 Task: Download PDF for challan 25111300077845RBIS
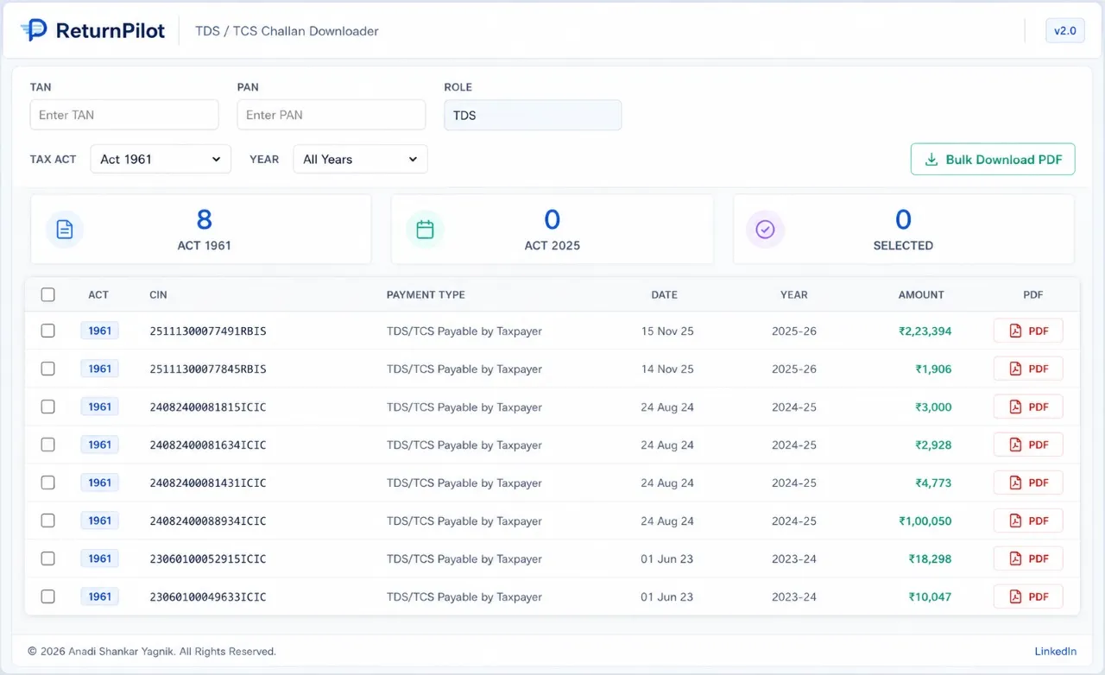point(1028,369)
